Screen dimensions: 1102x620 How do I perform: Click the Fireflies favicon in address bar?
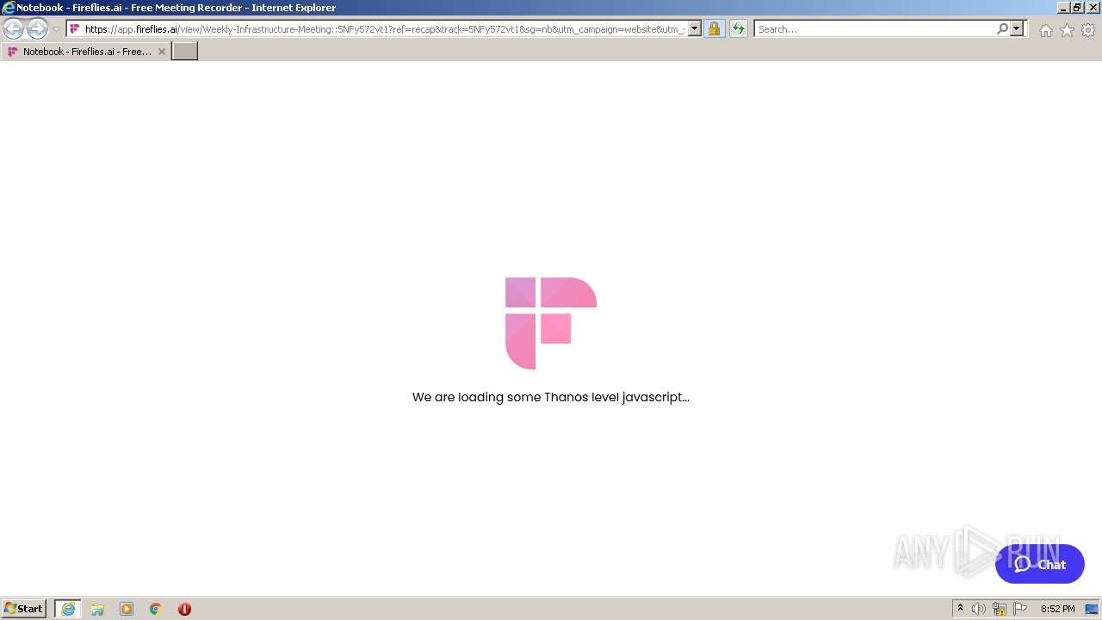click(x=75, y=29)
